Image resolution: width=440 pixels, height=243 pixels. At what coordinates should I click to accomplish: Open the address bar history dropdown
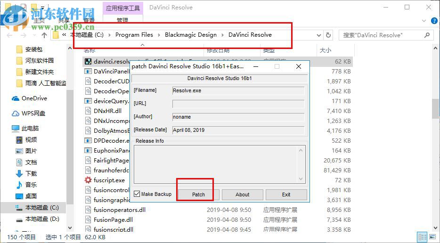coord(319,35)
